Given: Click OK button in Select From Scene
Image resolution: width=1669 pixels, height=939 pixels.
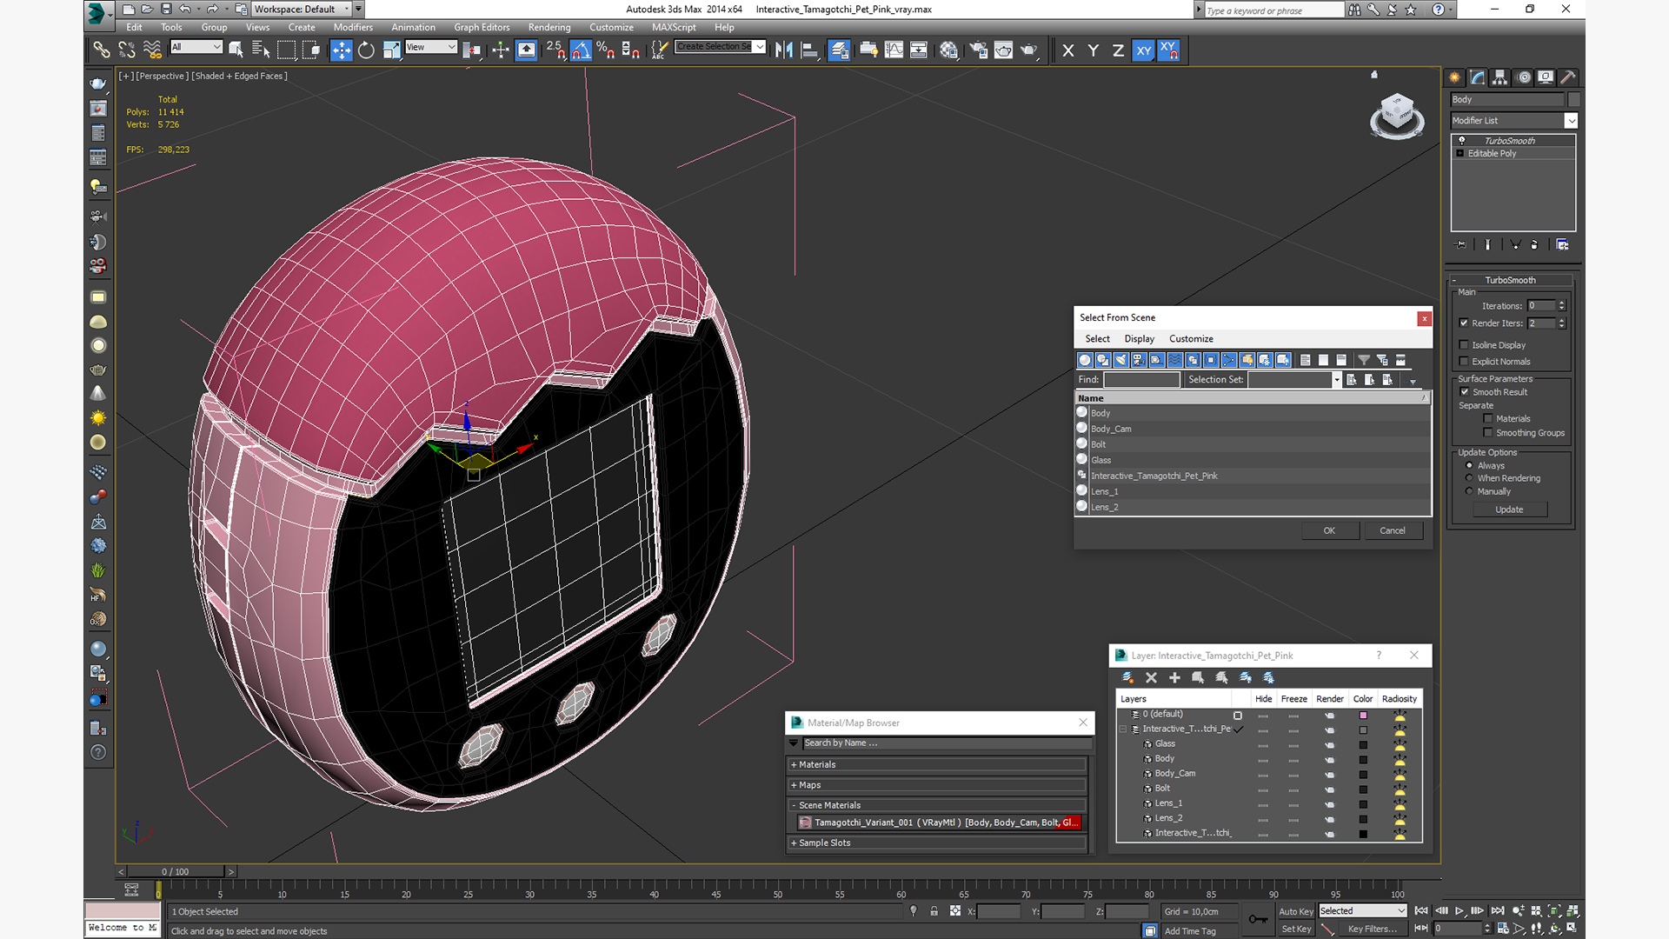Looking at the screenshot, I should [1328, 529].
